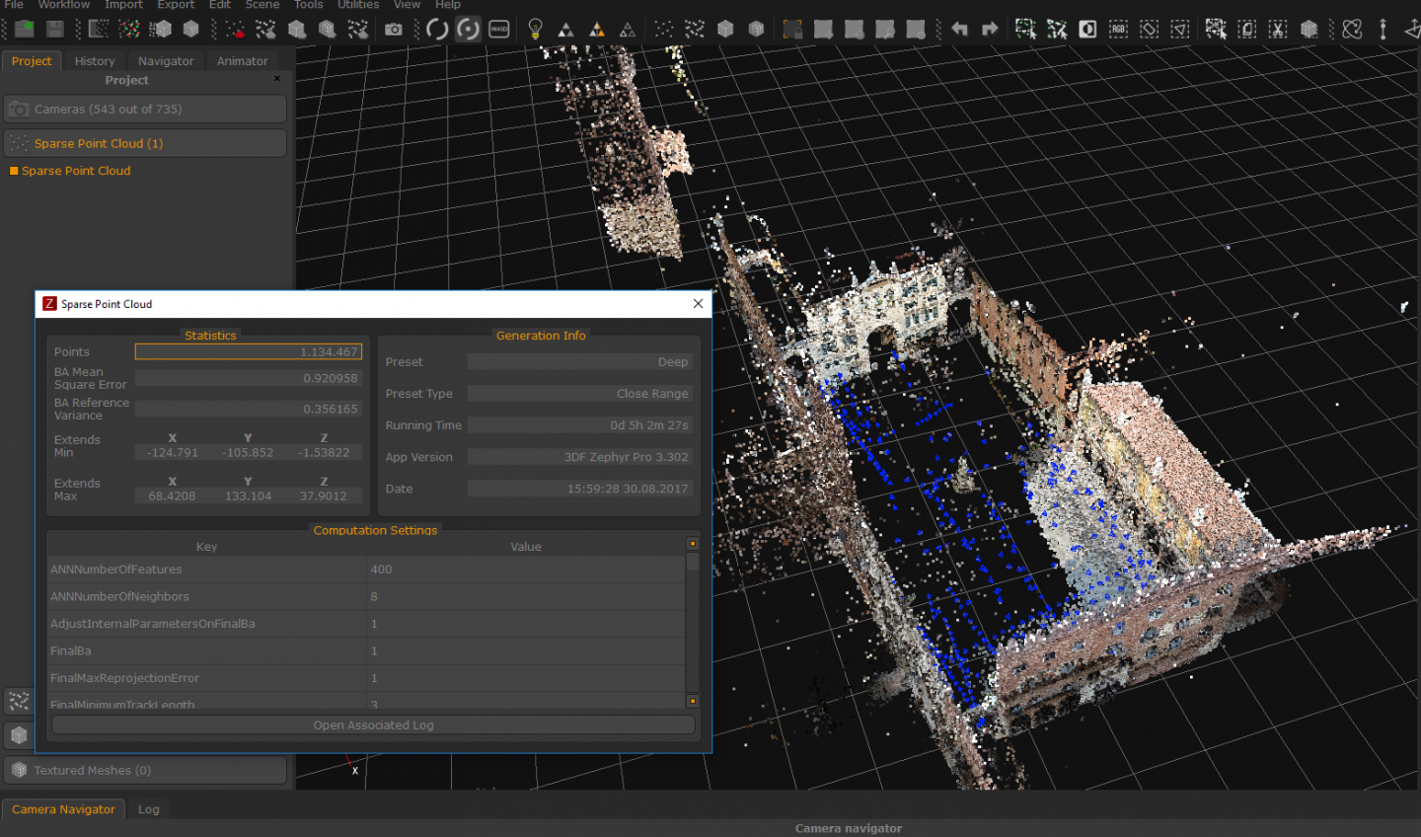Toggle Sparse Point Cloud orange visibility checkbox
Image resolution: width=1421 pixels, height=837 pixels.
(14, 171)
